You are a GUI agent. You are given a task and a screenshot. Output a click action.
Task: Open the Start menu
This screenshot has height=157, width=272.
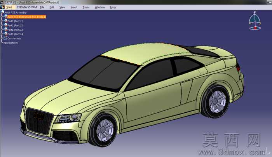pos(9,7)
